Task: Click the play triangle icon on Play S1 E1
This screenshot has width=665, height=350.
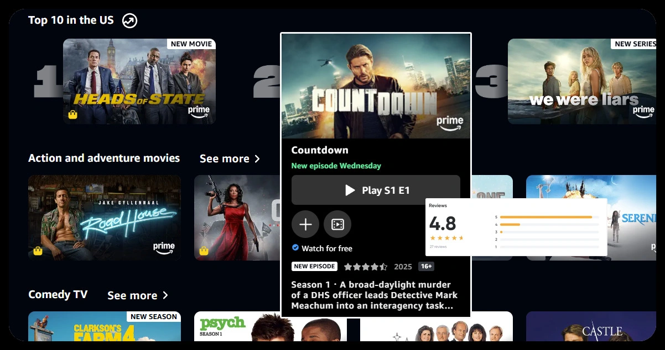Action: click(x=350, y=190)
